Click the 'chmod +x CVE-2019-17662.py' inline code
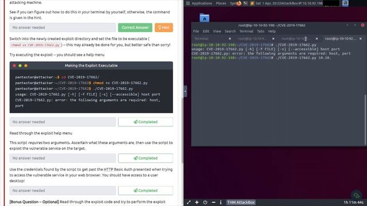This screenshot has width=367, height=206. pyautogui.click(x=36, y=45)
